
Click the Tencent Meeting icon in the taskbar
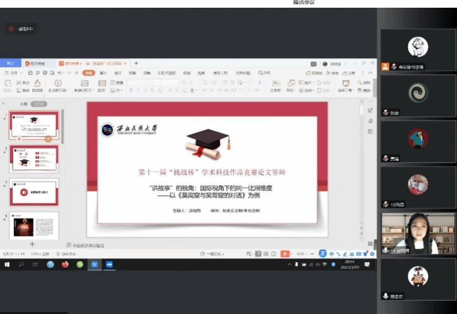click(110, 265)
